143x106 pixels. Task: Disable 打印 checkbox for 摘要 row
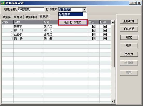tap(105, 38)
